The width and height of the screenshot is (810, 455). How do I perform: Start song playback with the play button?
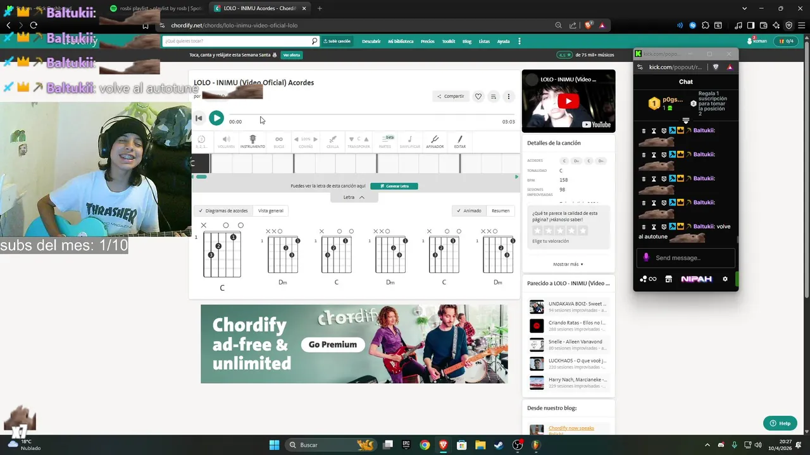[216, 118]
